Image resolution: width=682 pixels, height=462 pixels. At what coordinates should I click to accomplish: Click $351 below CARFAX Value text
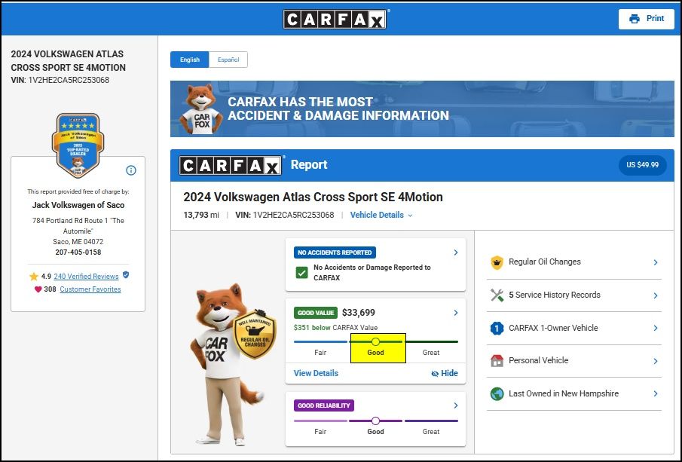pyautogui.click(x=335, y=328)
